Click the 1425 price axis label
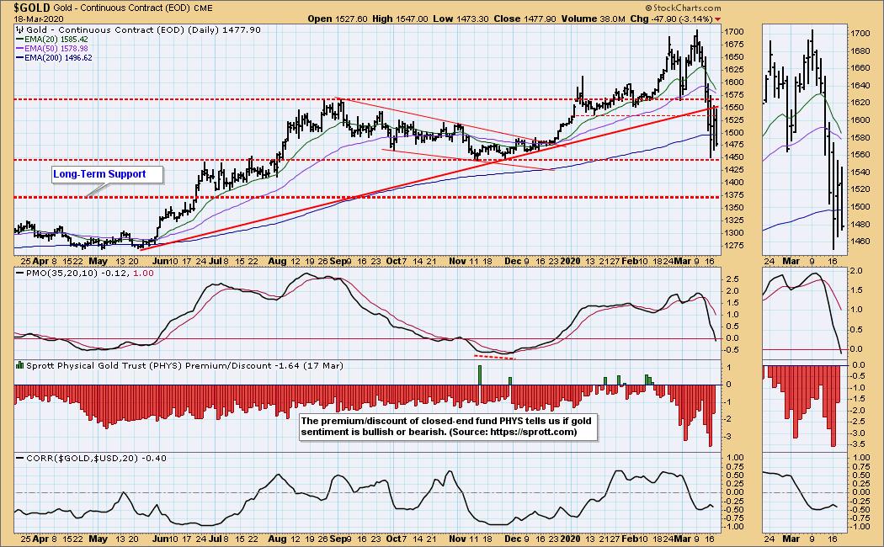This screenshot has width=884, height=547. click(733, 170)
